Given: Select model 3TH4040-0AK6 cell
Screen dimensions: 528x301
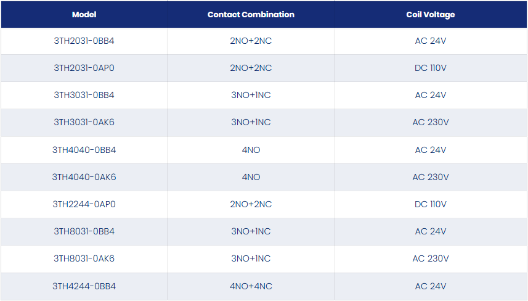Looking at the screenshot, I should 84,177.
